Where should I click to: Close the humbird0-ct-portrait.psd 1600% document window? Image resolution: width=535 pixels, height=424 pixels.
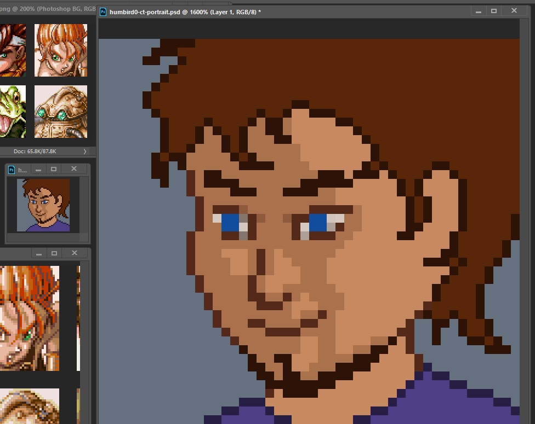(514, 11)
